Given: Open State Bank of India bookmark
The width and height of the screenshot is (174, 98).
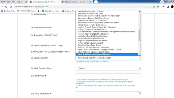Looking at the screenshot, I should point(51,11).
